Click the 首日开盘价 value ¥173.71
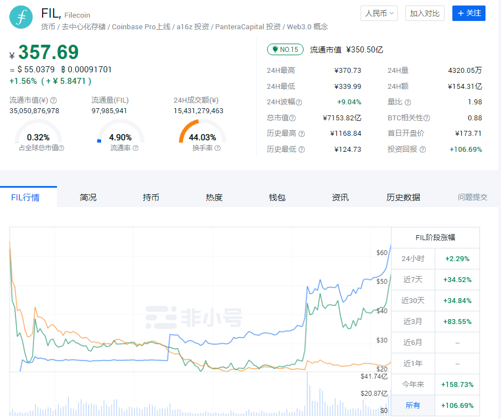This screenshot has height=419, width=501. pyautogui.click(x=468, y=134)
